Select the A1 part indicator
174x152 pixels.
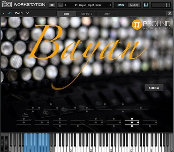[x=10, y=13]
